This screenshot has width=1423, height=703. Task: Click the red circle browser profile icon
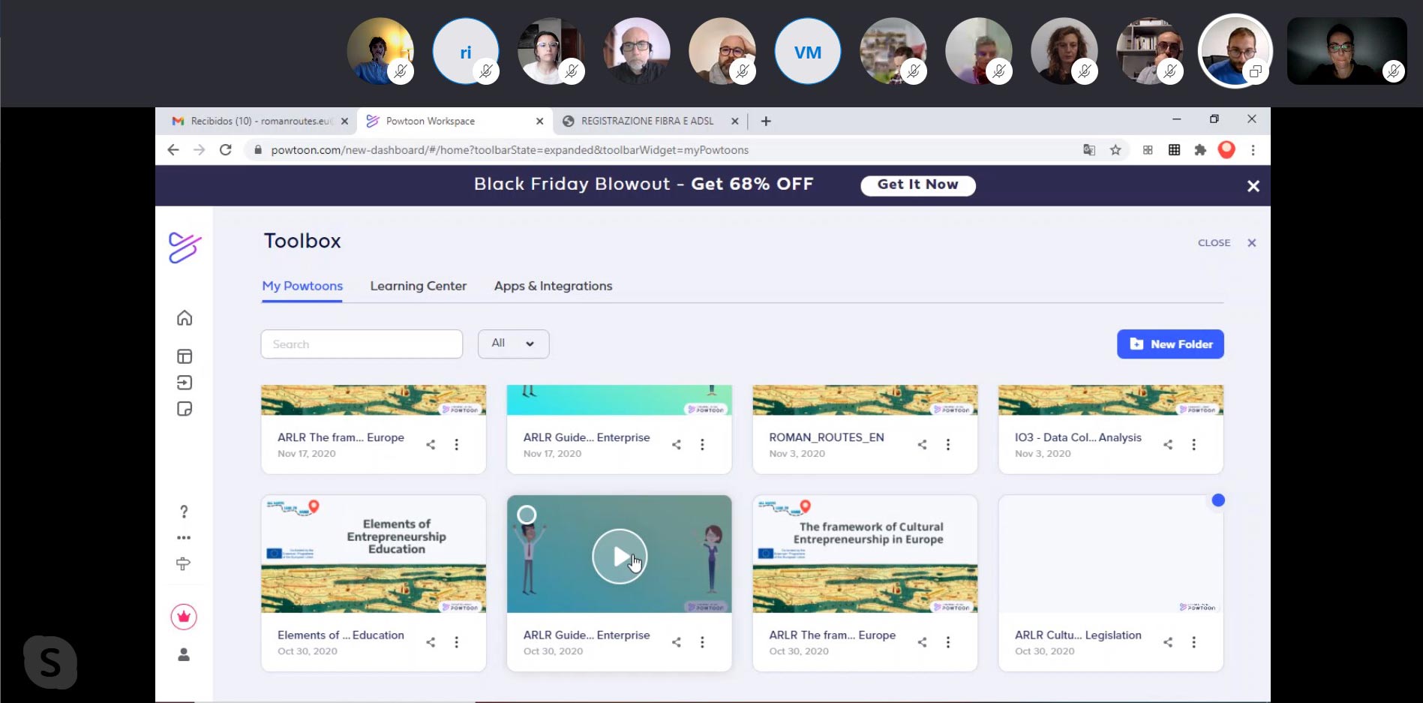1226,150
